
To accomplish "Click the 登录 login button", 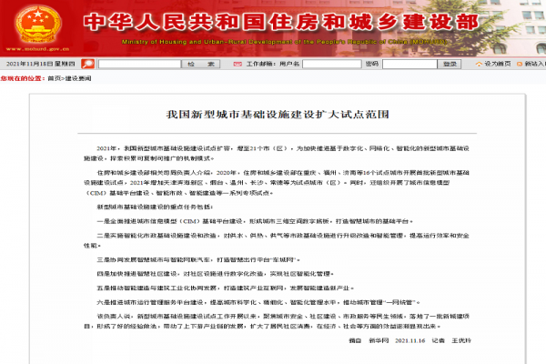I will tap(450, 64).
